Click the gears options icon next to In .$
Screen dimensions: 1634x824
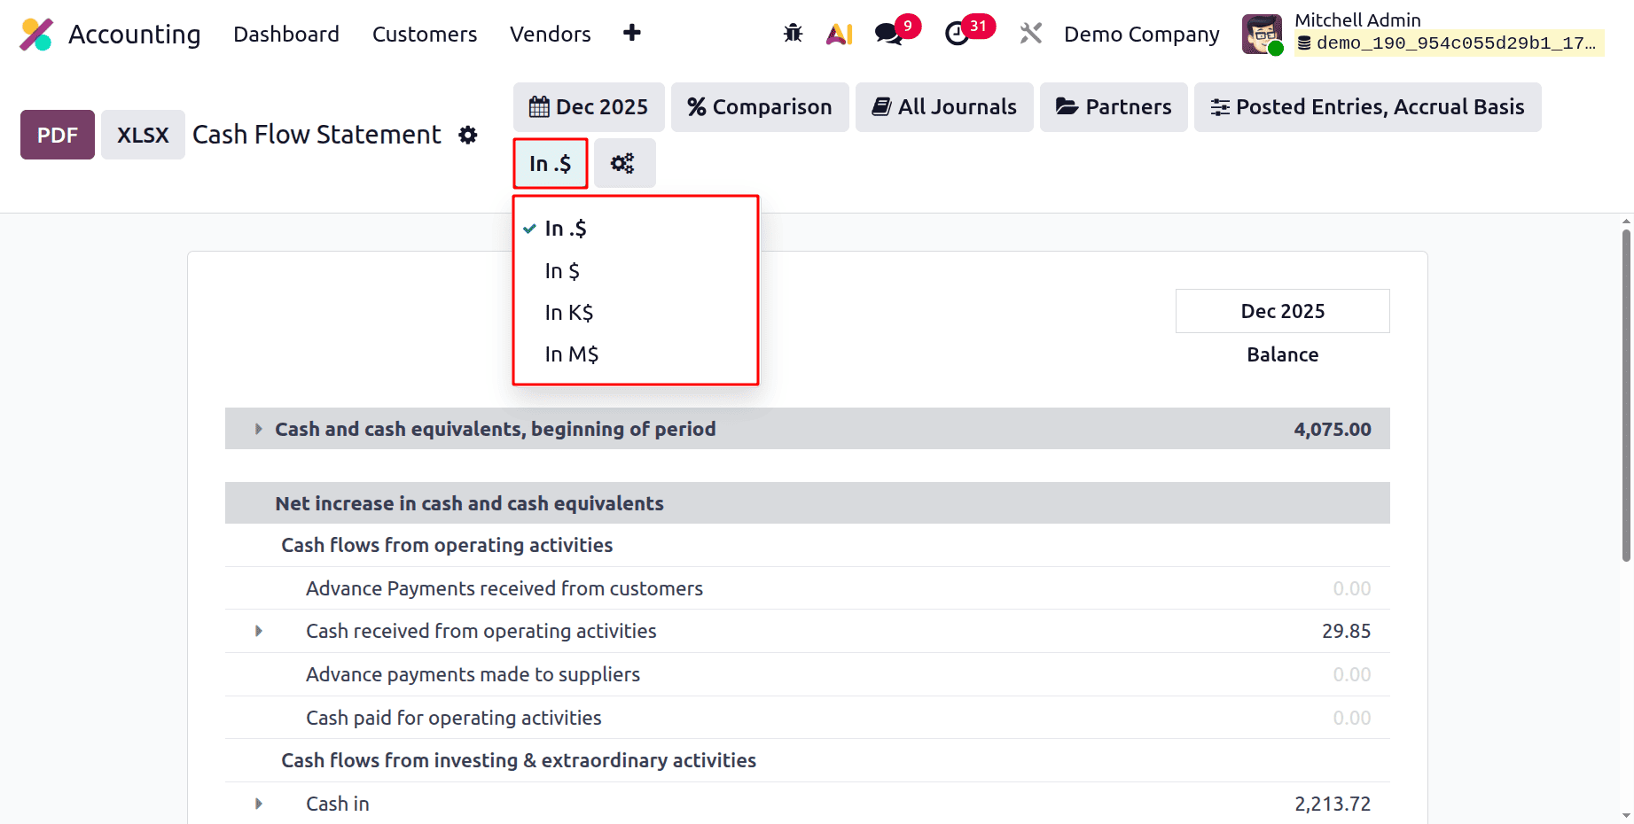coord(624,163)
